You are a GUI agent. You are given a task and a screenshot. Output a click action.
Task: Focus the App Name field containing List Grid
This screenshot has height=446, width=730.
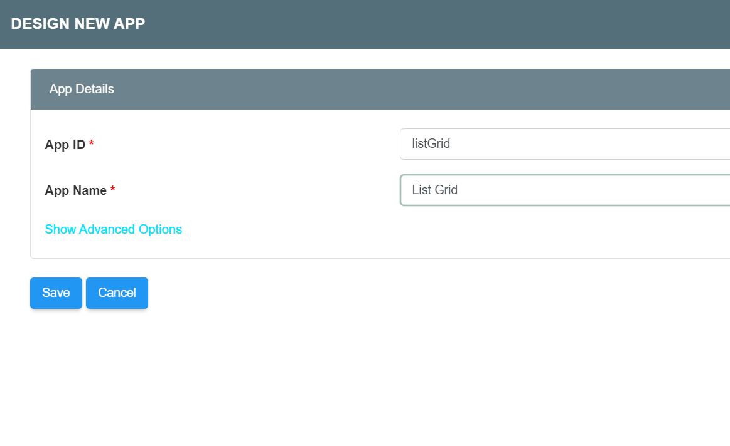[x=565, y=190]
